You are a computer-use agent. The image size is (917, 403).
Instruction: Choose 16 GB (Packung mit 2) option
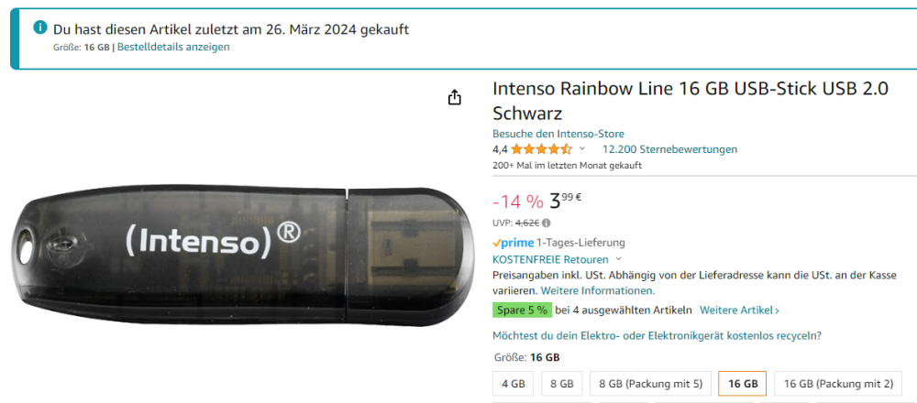click(839, 384)
